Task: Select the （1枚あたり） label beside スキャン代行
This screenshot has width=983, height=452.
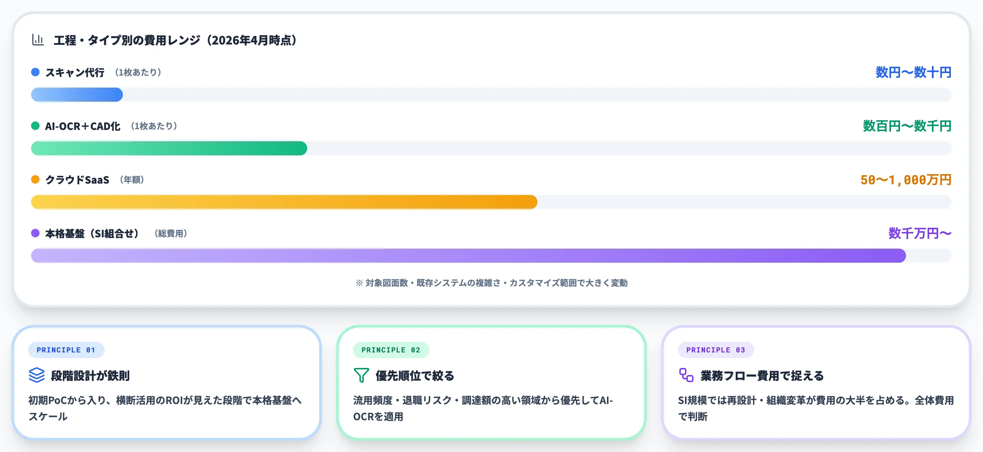Action: (137, 72)
